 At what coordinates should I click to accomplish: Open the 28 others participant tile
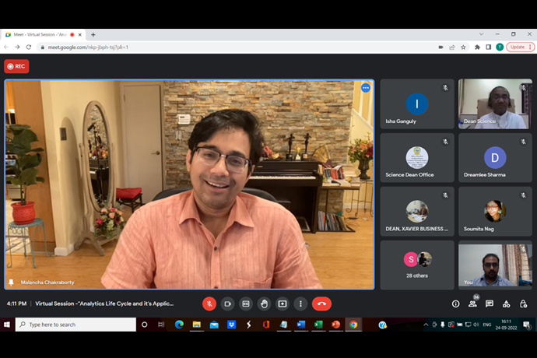(x=417, y=263)
